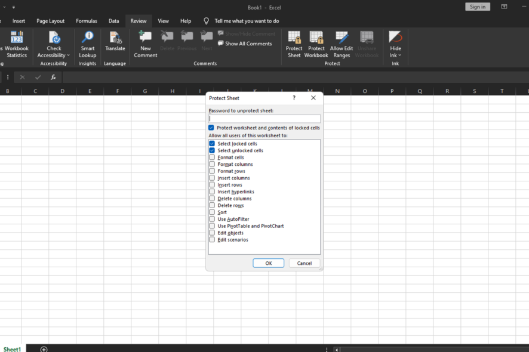Screen dimensions: 529x352
Task: Enable Format rows permission
Action: pyautogui.click(x=212, y=171)
